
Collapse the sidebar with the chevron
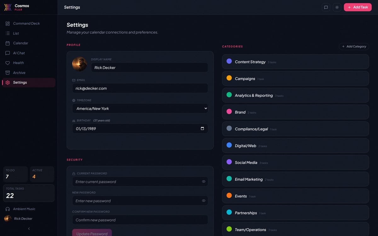29,228
